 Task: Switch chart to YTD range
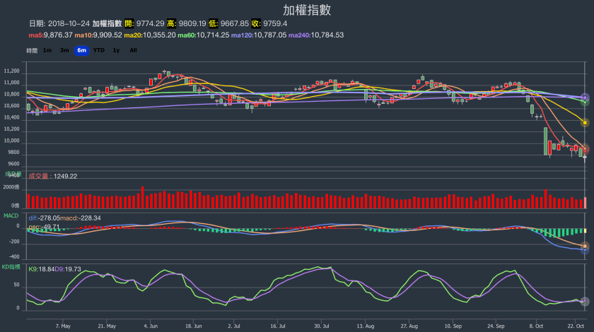[x=99, y=50]
